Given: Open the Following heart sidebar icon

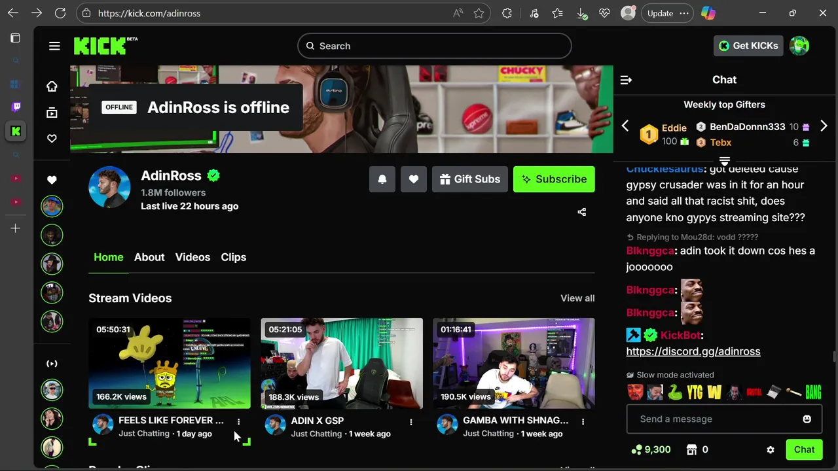Looking at the screenshot, I should click(x=52, y=139).
